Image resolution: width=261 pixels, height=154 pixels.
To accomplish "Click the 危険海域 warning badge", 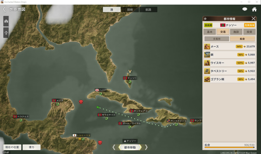I will click(250, 25).
